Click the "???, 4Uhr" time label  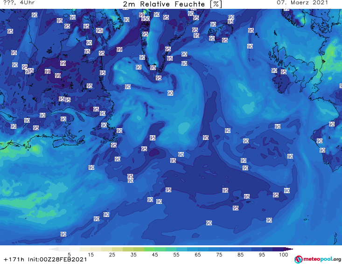19,3
